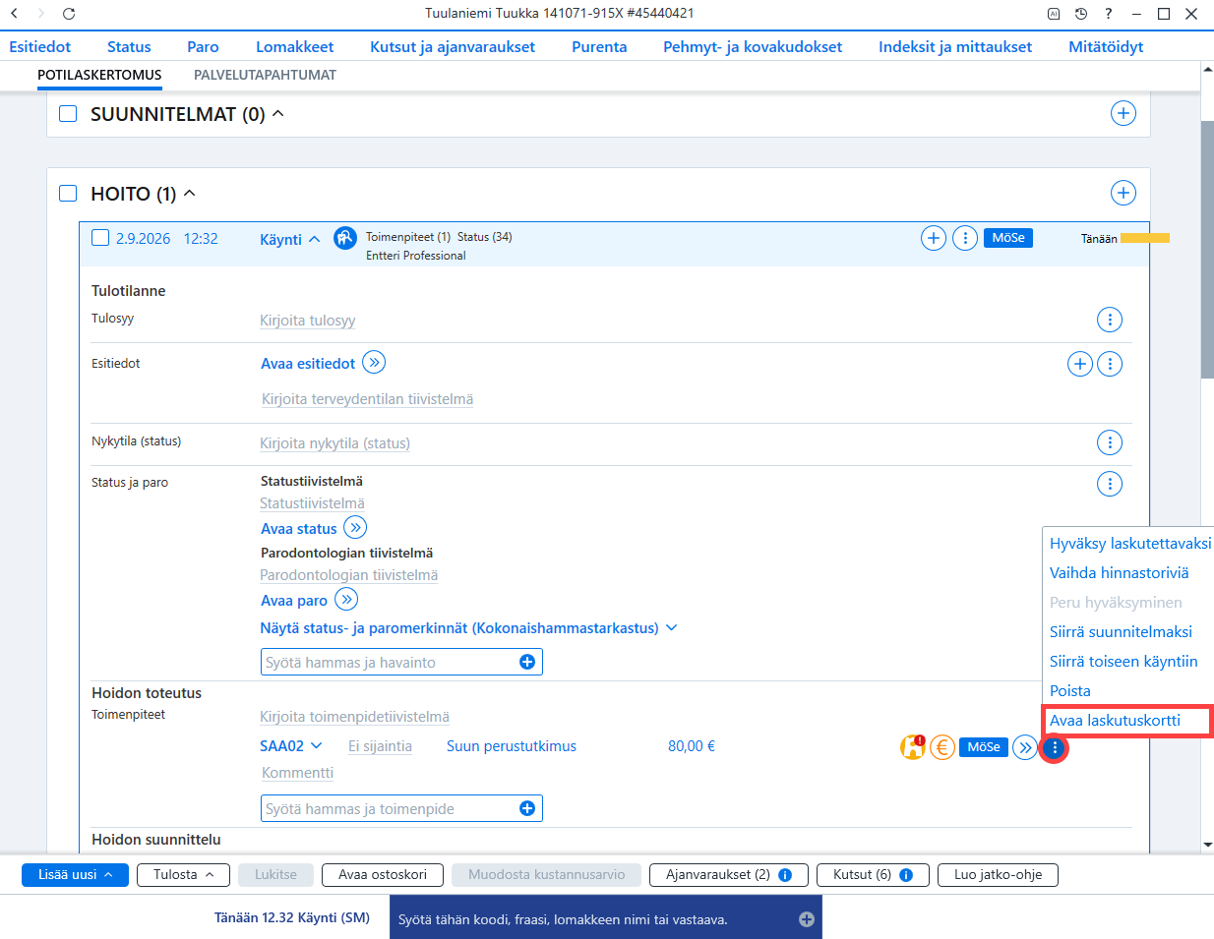
Task: Click the euro icon in the SAA02 row
Action: (x=942, y=747)
